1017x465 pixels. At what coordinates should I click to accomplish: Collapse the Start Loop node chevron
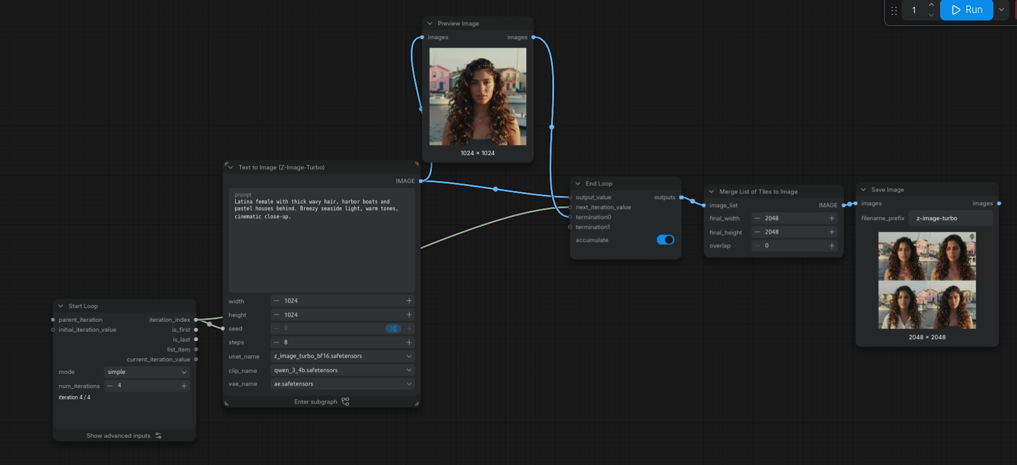pos(61,306)
